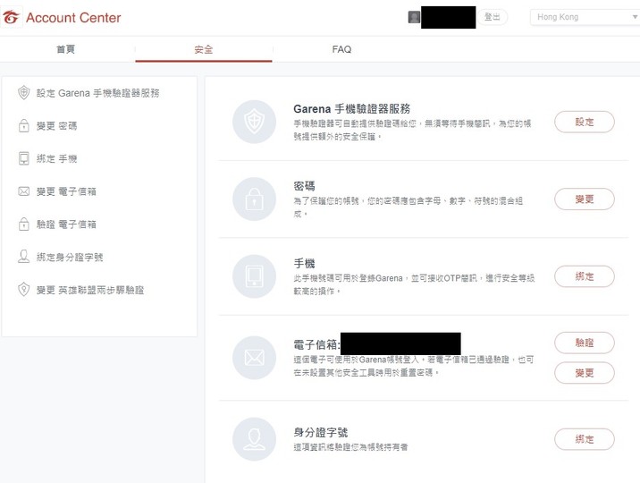Click the round padlock icon beside 密碼
The height and width of the screenshot is (483, 640).
tap(254, 199)
